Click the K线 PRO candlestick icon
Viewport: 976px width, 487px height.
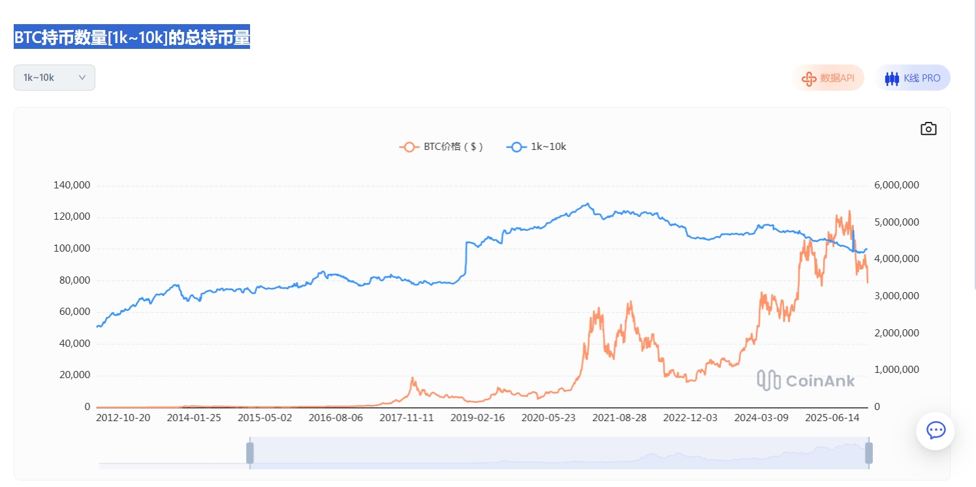892,78
